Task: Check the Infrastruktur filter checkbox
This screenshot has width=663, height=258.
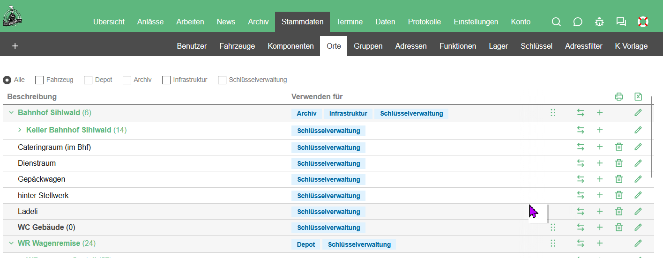Action: click(166, 80)
